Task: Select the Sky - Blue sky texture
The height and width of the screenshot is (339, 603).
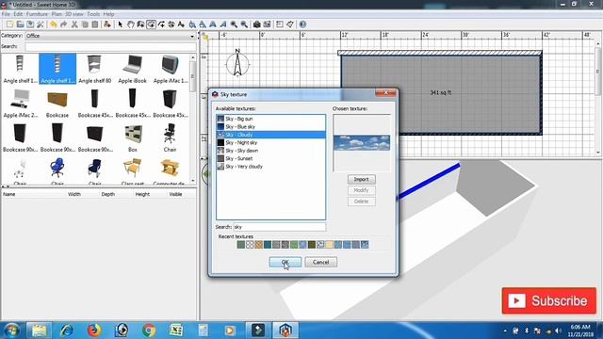Action: tap(270, 127)
